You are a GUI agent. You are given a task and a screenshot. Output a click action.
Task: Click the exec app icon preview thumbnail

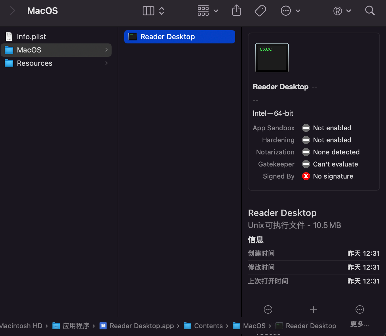pyautogui.click(x=272, y=57)
